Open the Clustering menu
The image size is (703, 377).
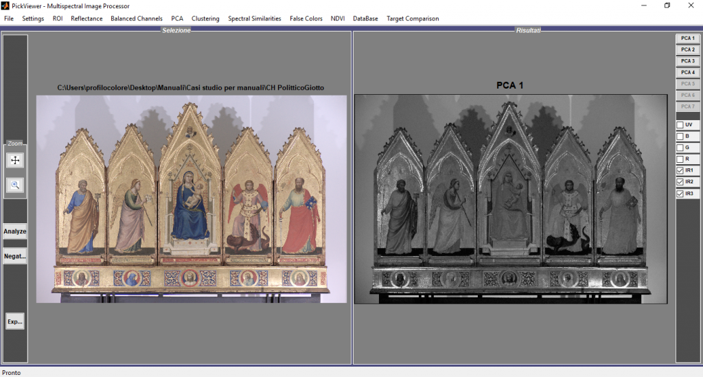[205, 19]
